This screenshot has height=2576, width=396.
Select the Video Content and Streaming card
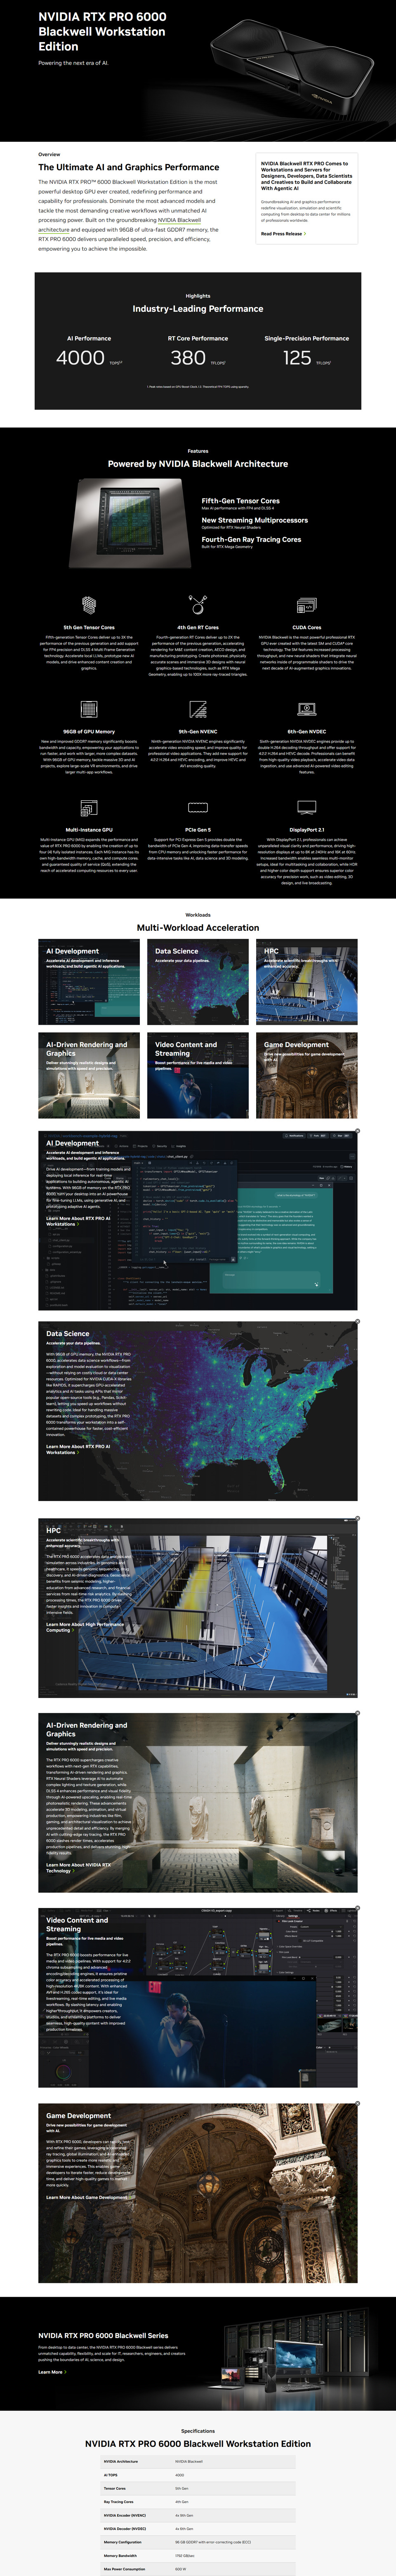click(x=198, y=1075)
